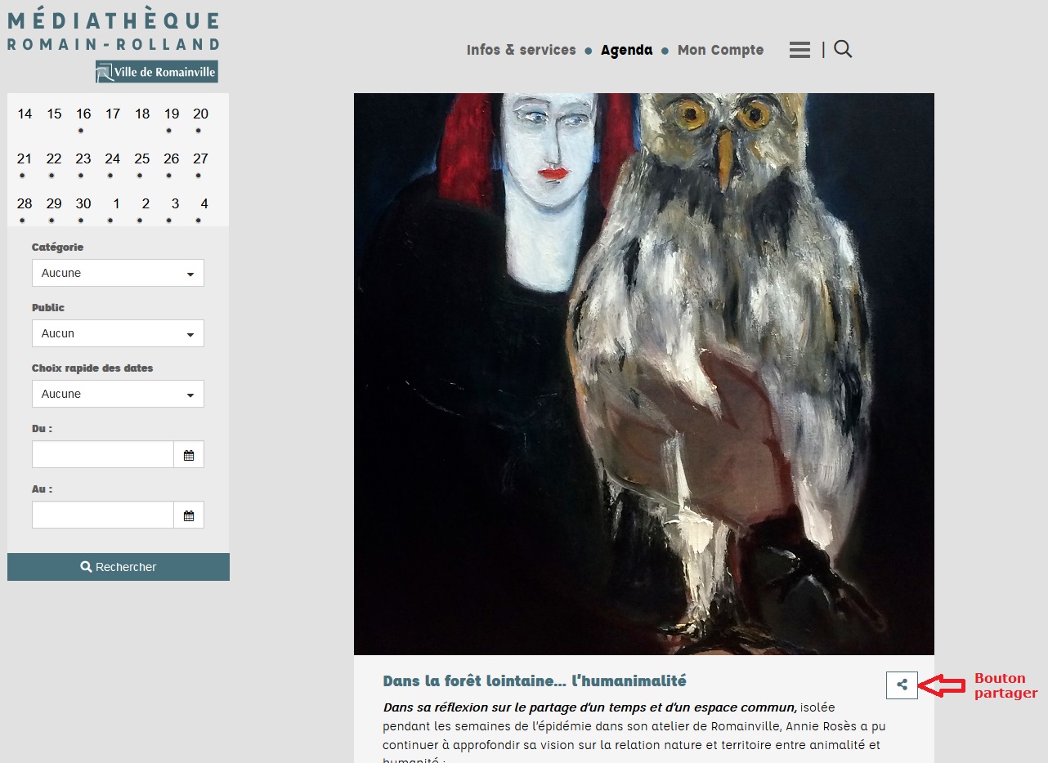The image size is (1048, 763).
Task: Open the Mon Compte menu
Action: 720,50
